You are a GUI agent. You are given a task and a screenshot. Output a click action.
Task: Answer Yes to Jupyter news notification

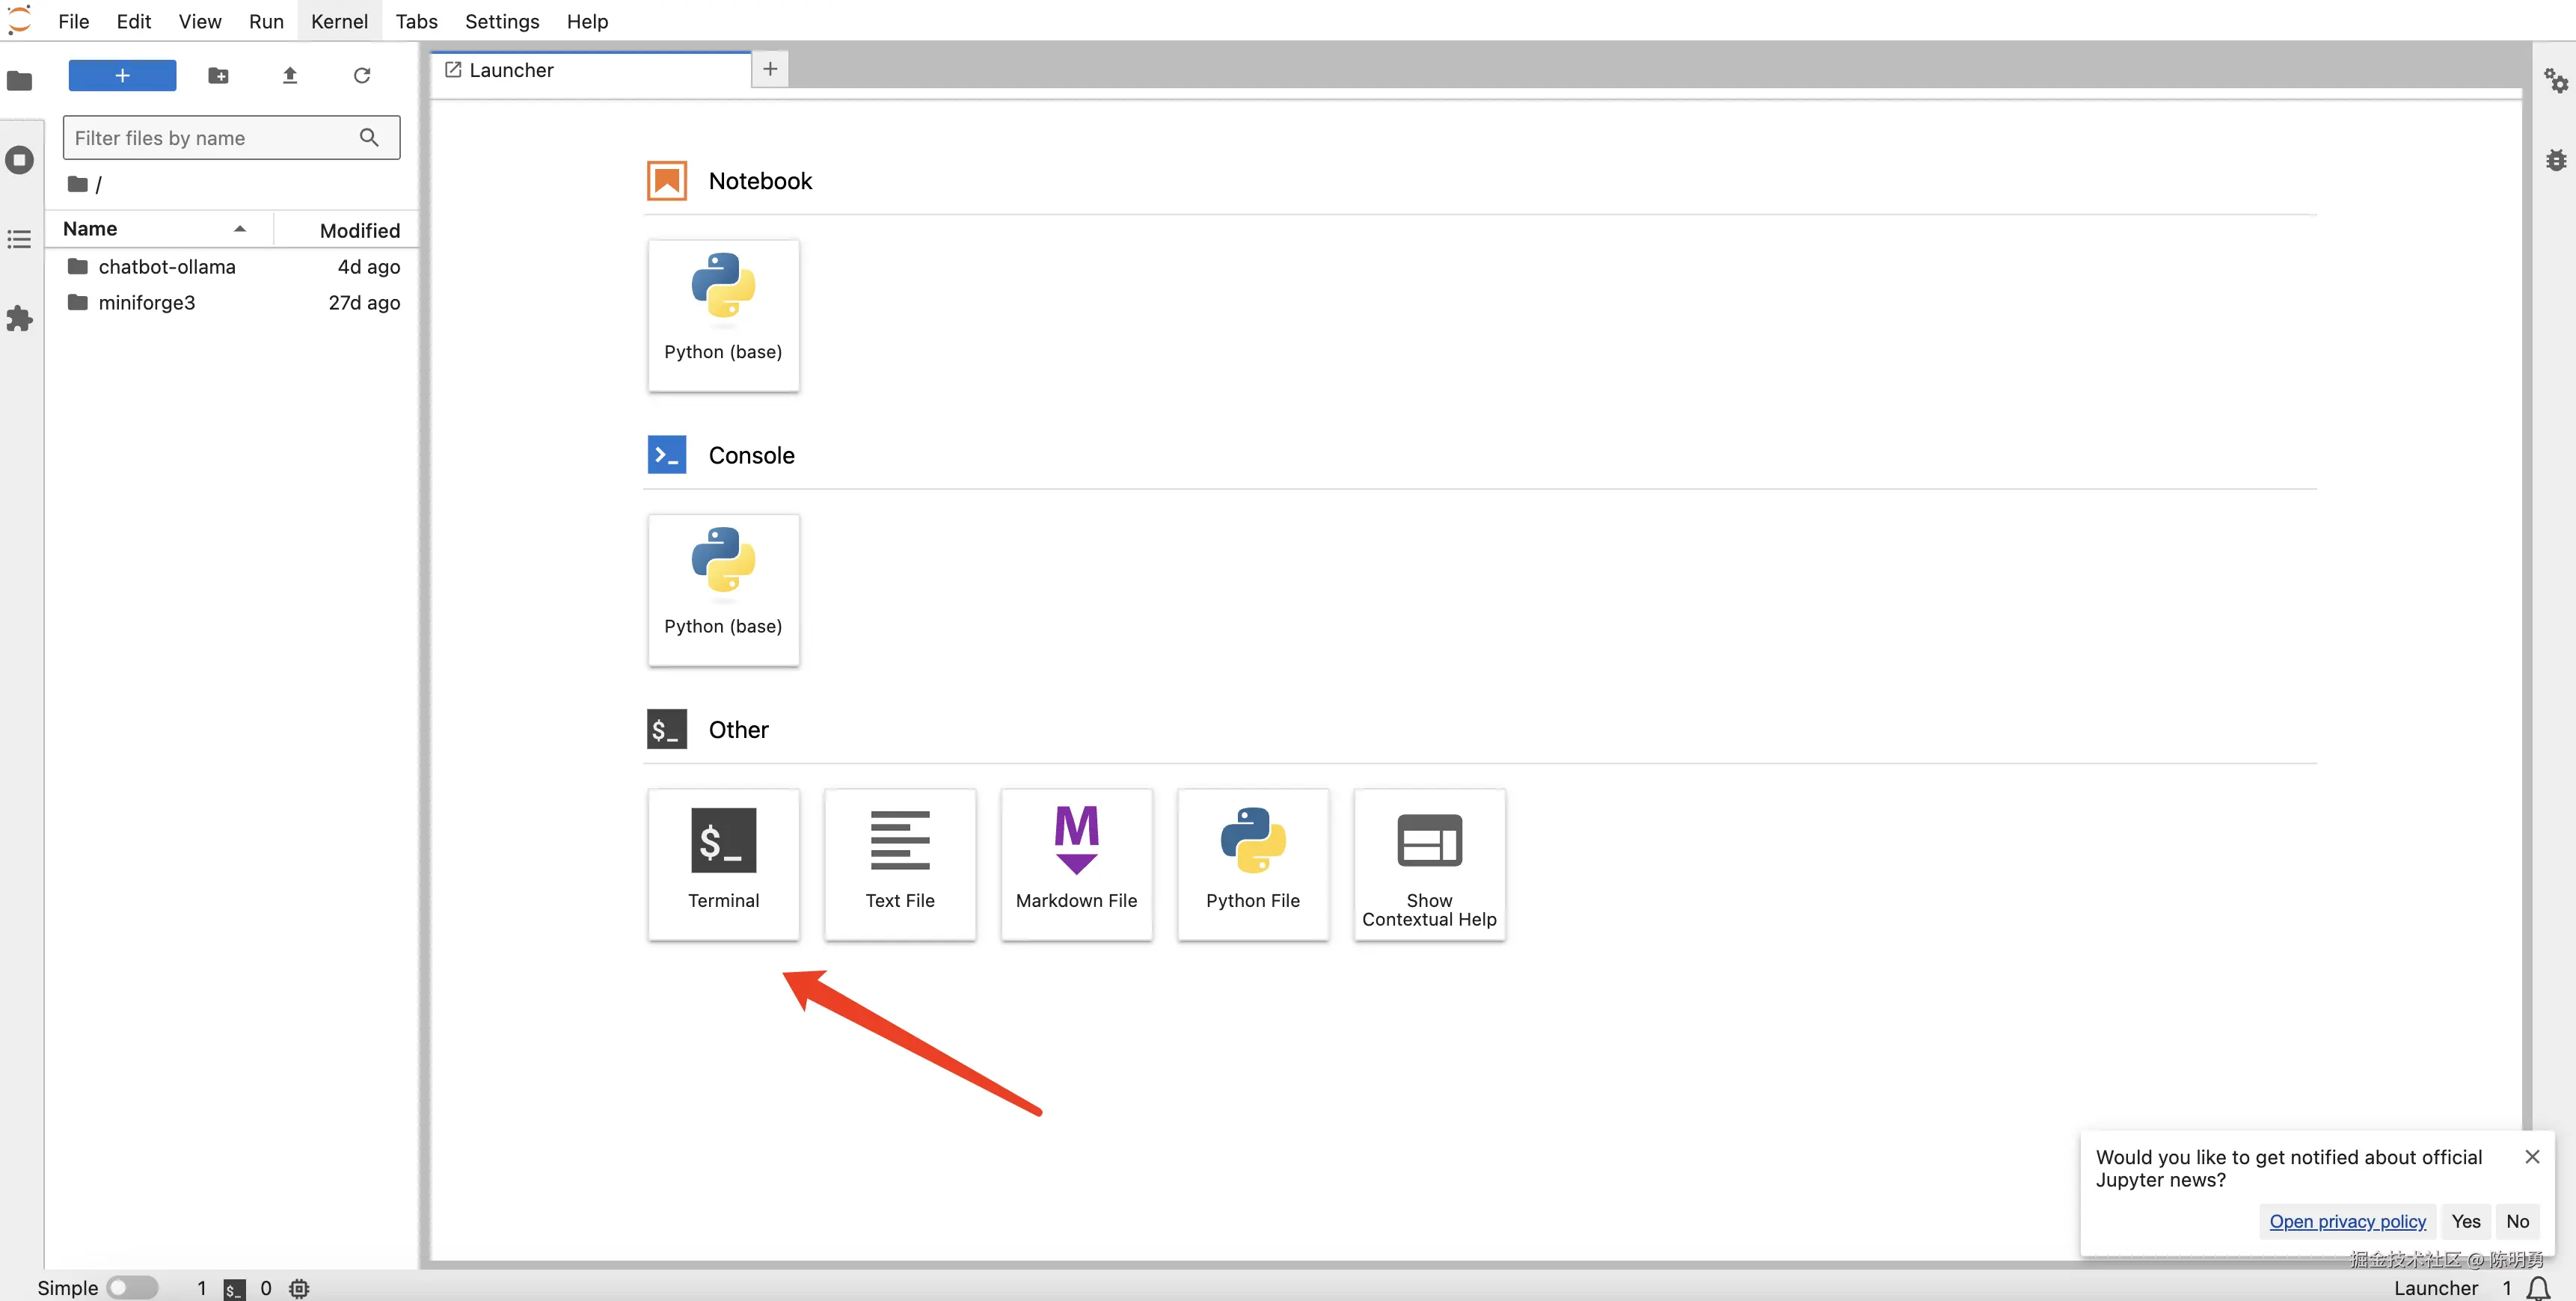click(2465, 1221)
